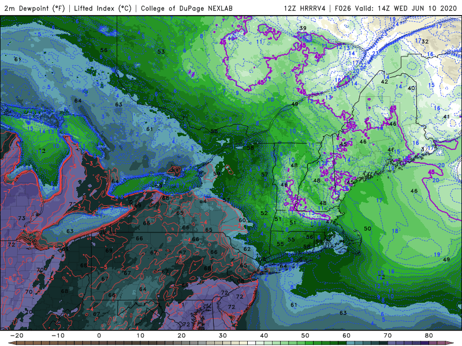Click the '0' label on the color scale

pos(99,336)
